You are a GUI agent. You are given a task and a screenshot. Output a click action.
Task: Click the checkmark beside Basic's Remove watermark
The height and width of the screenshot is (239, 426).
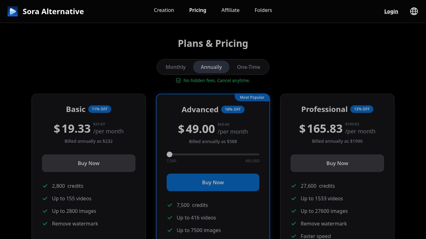[45, 224]
